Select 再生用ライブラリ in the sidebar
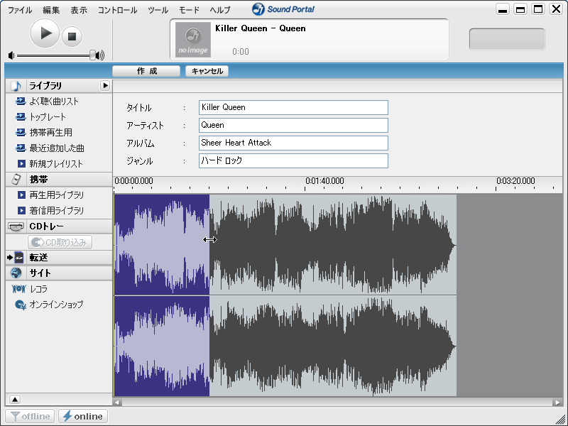The image size is (568, 426). click(57, 195)
